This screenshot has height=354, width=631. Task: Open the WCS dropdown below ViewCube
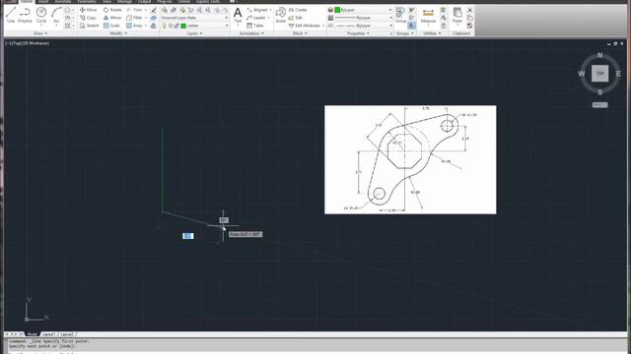(599, 105)
